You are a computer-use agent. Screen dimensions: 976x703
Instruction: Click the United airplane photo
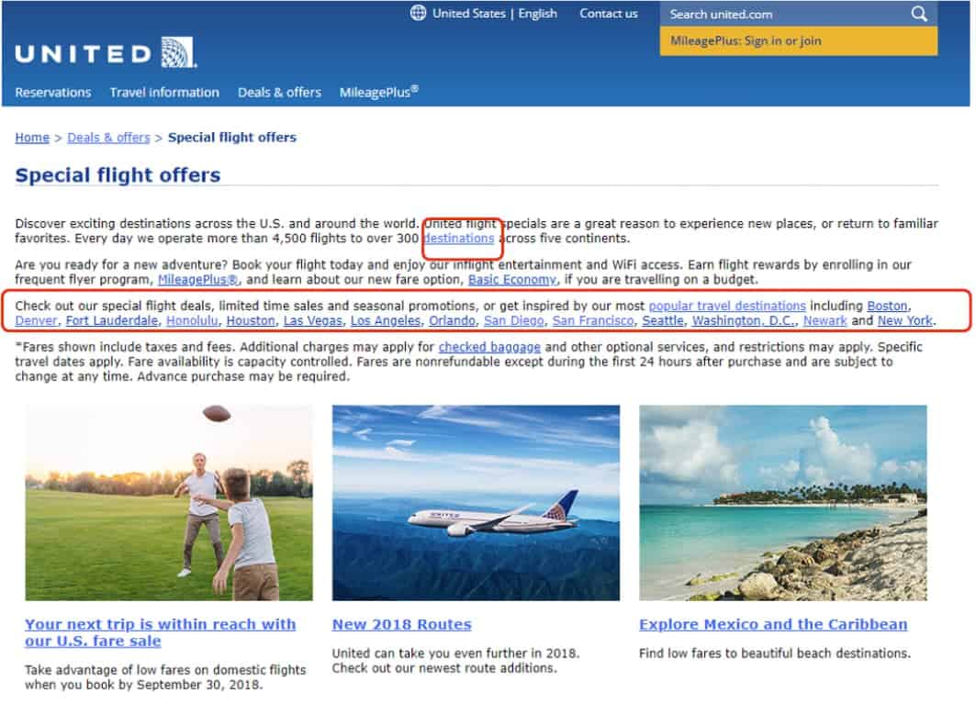(476, 503)
